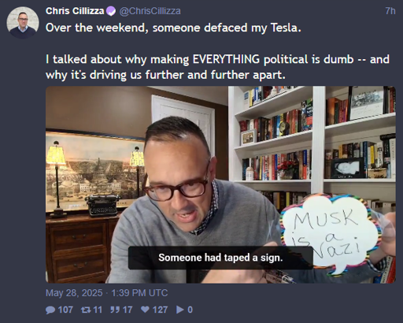403x323 pixels.
Task: Click the "Over the weekend" tweet text
Action: point(173,28)
